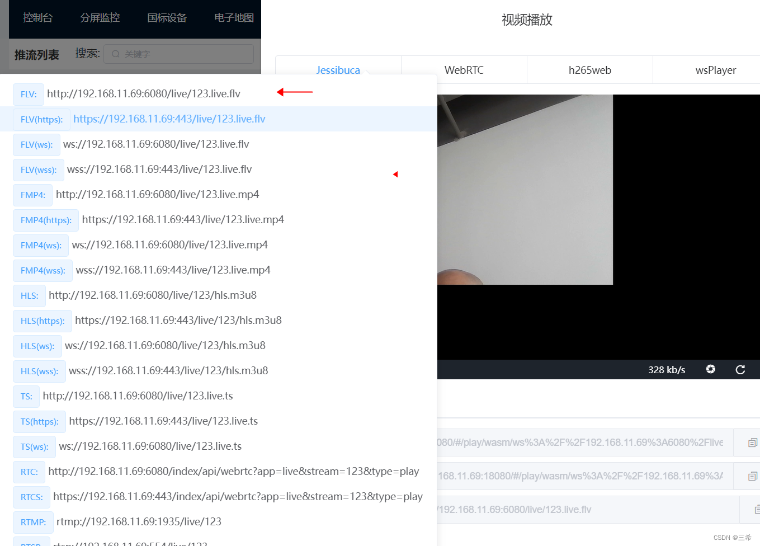Click the "TS:" tag
Image resolution: width=760 pixels, height=546 pixels.
pos(26,396)
